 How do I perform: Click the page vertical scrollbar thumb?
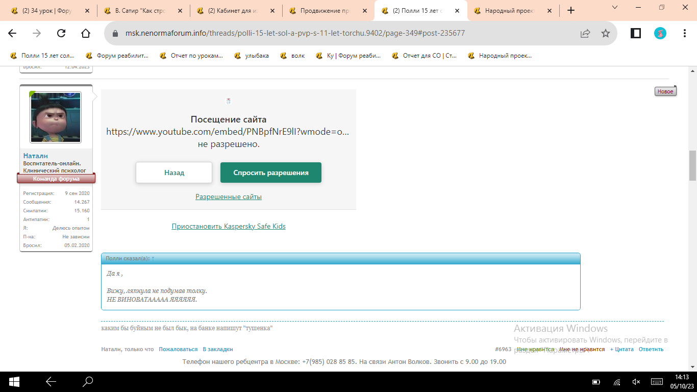coord(692,166)
